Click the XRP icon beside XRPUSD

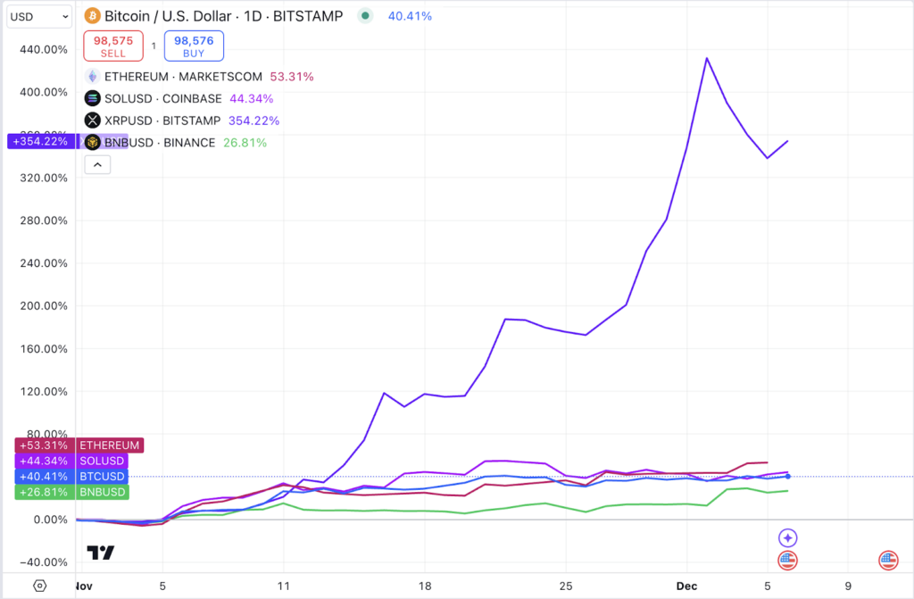click(x=93, y=121)
